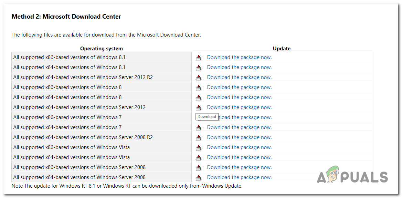Open package link for x86 Windows 8.1
Viewport: 402px width, 198px height.
239,57
